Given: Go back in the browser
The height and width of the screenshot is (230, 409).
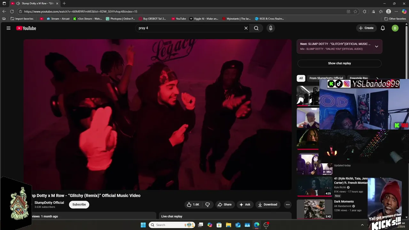Looking at the screenshot, I should [x=4, y=11].
